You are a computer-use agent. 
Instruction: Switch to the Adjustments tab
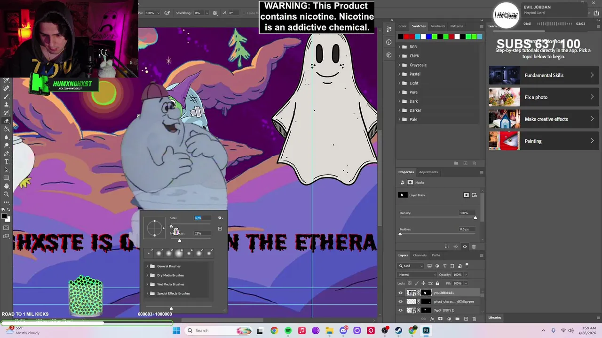[428, 172]
